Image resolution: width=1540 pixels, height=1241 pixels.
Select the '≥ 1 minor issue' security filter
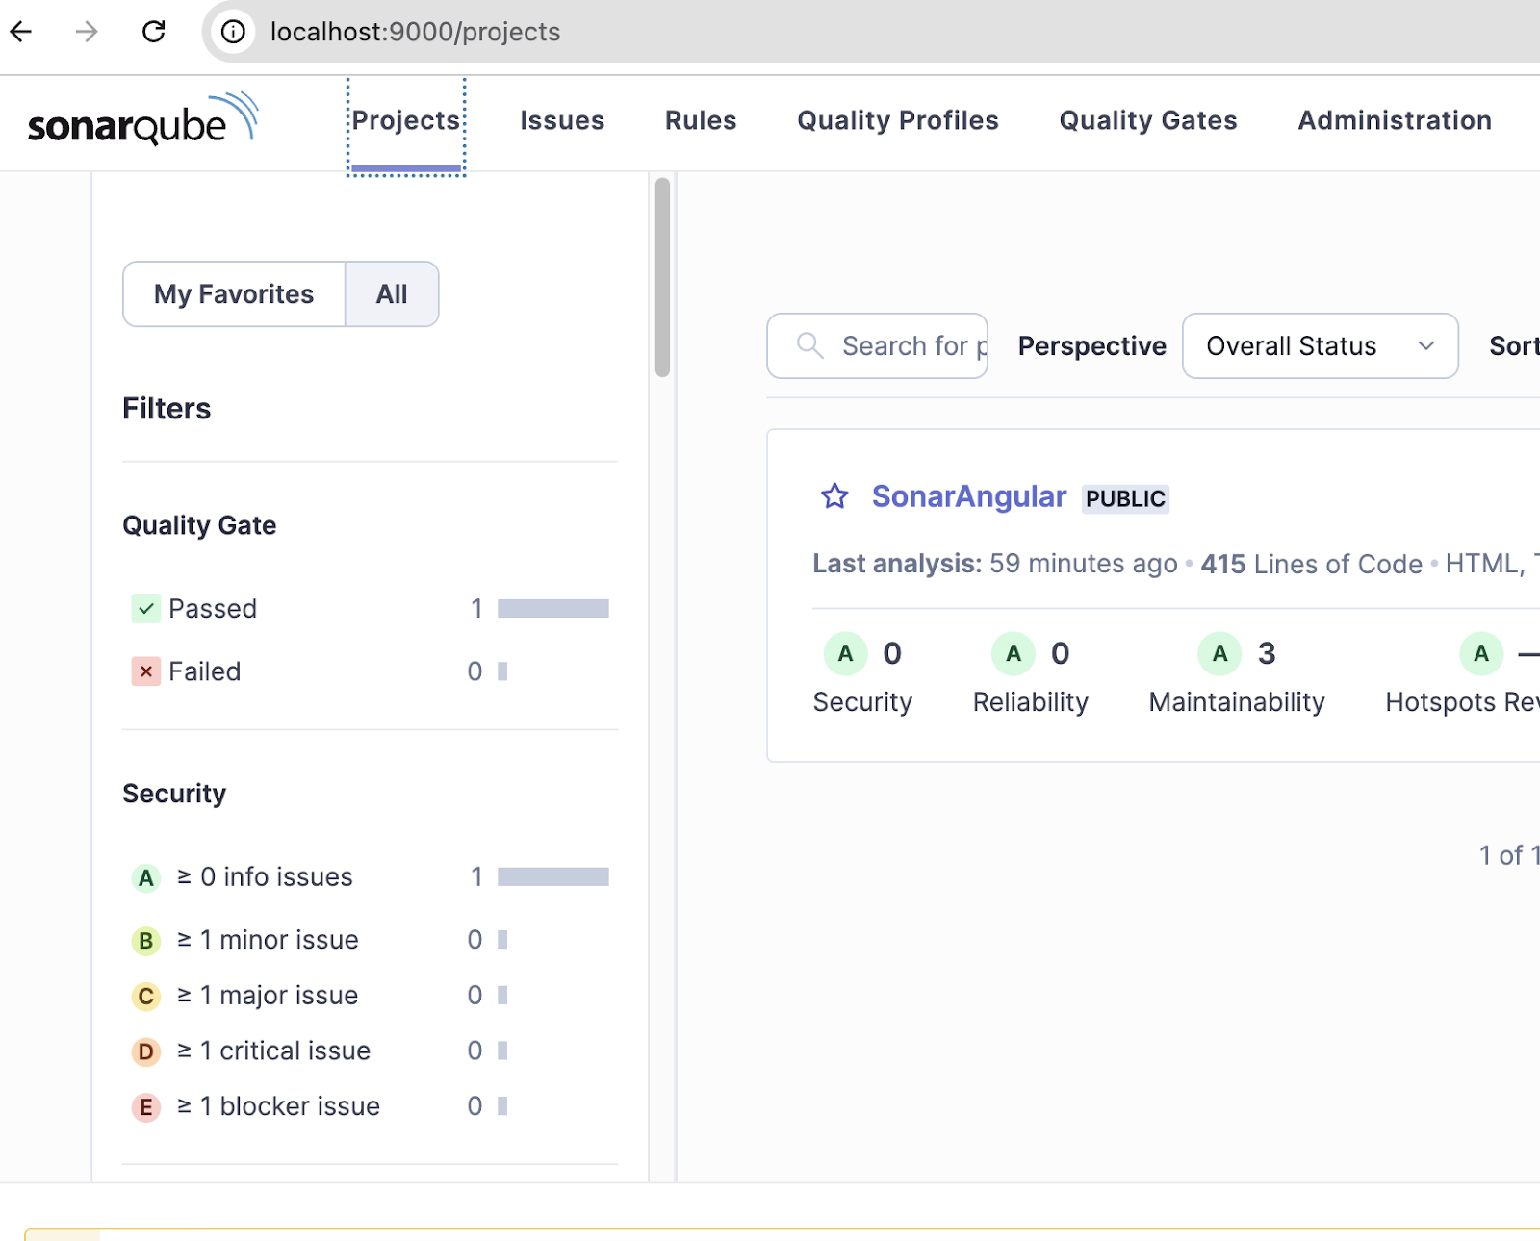pos(370,940)
